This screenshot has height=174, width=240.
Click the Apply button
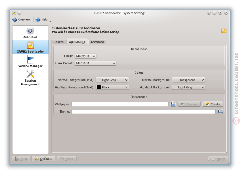tap(218, 158)
